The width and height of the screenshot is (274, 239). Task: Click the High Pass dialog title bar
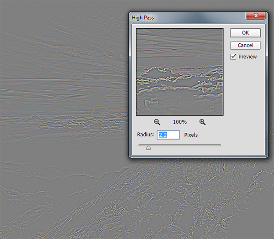pos(183,17)
